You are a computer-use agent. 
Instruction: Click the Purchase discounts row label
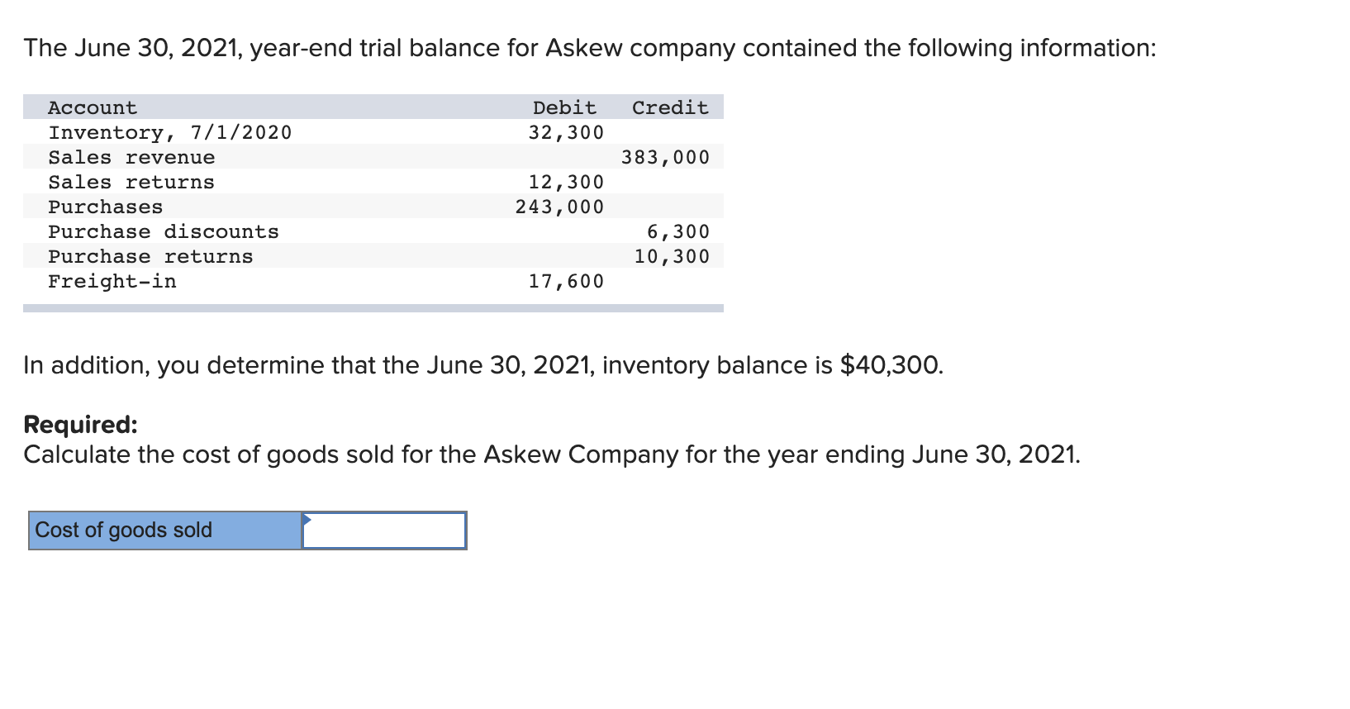point(164,232)
